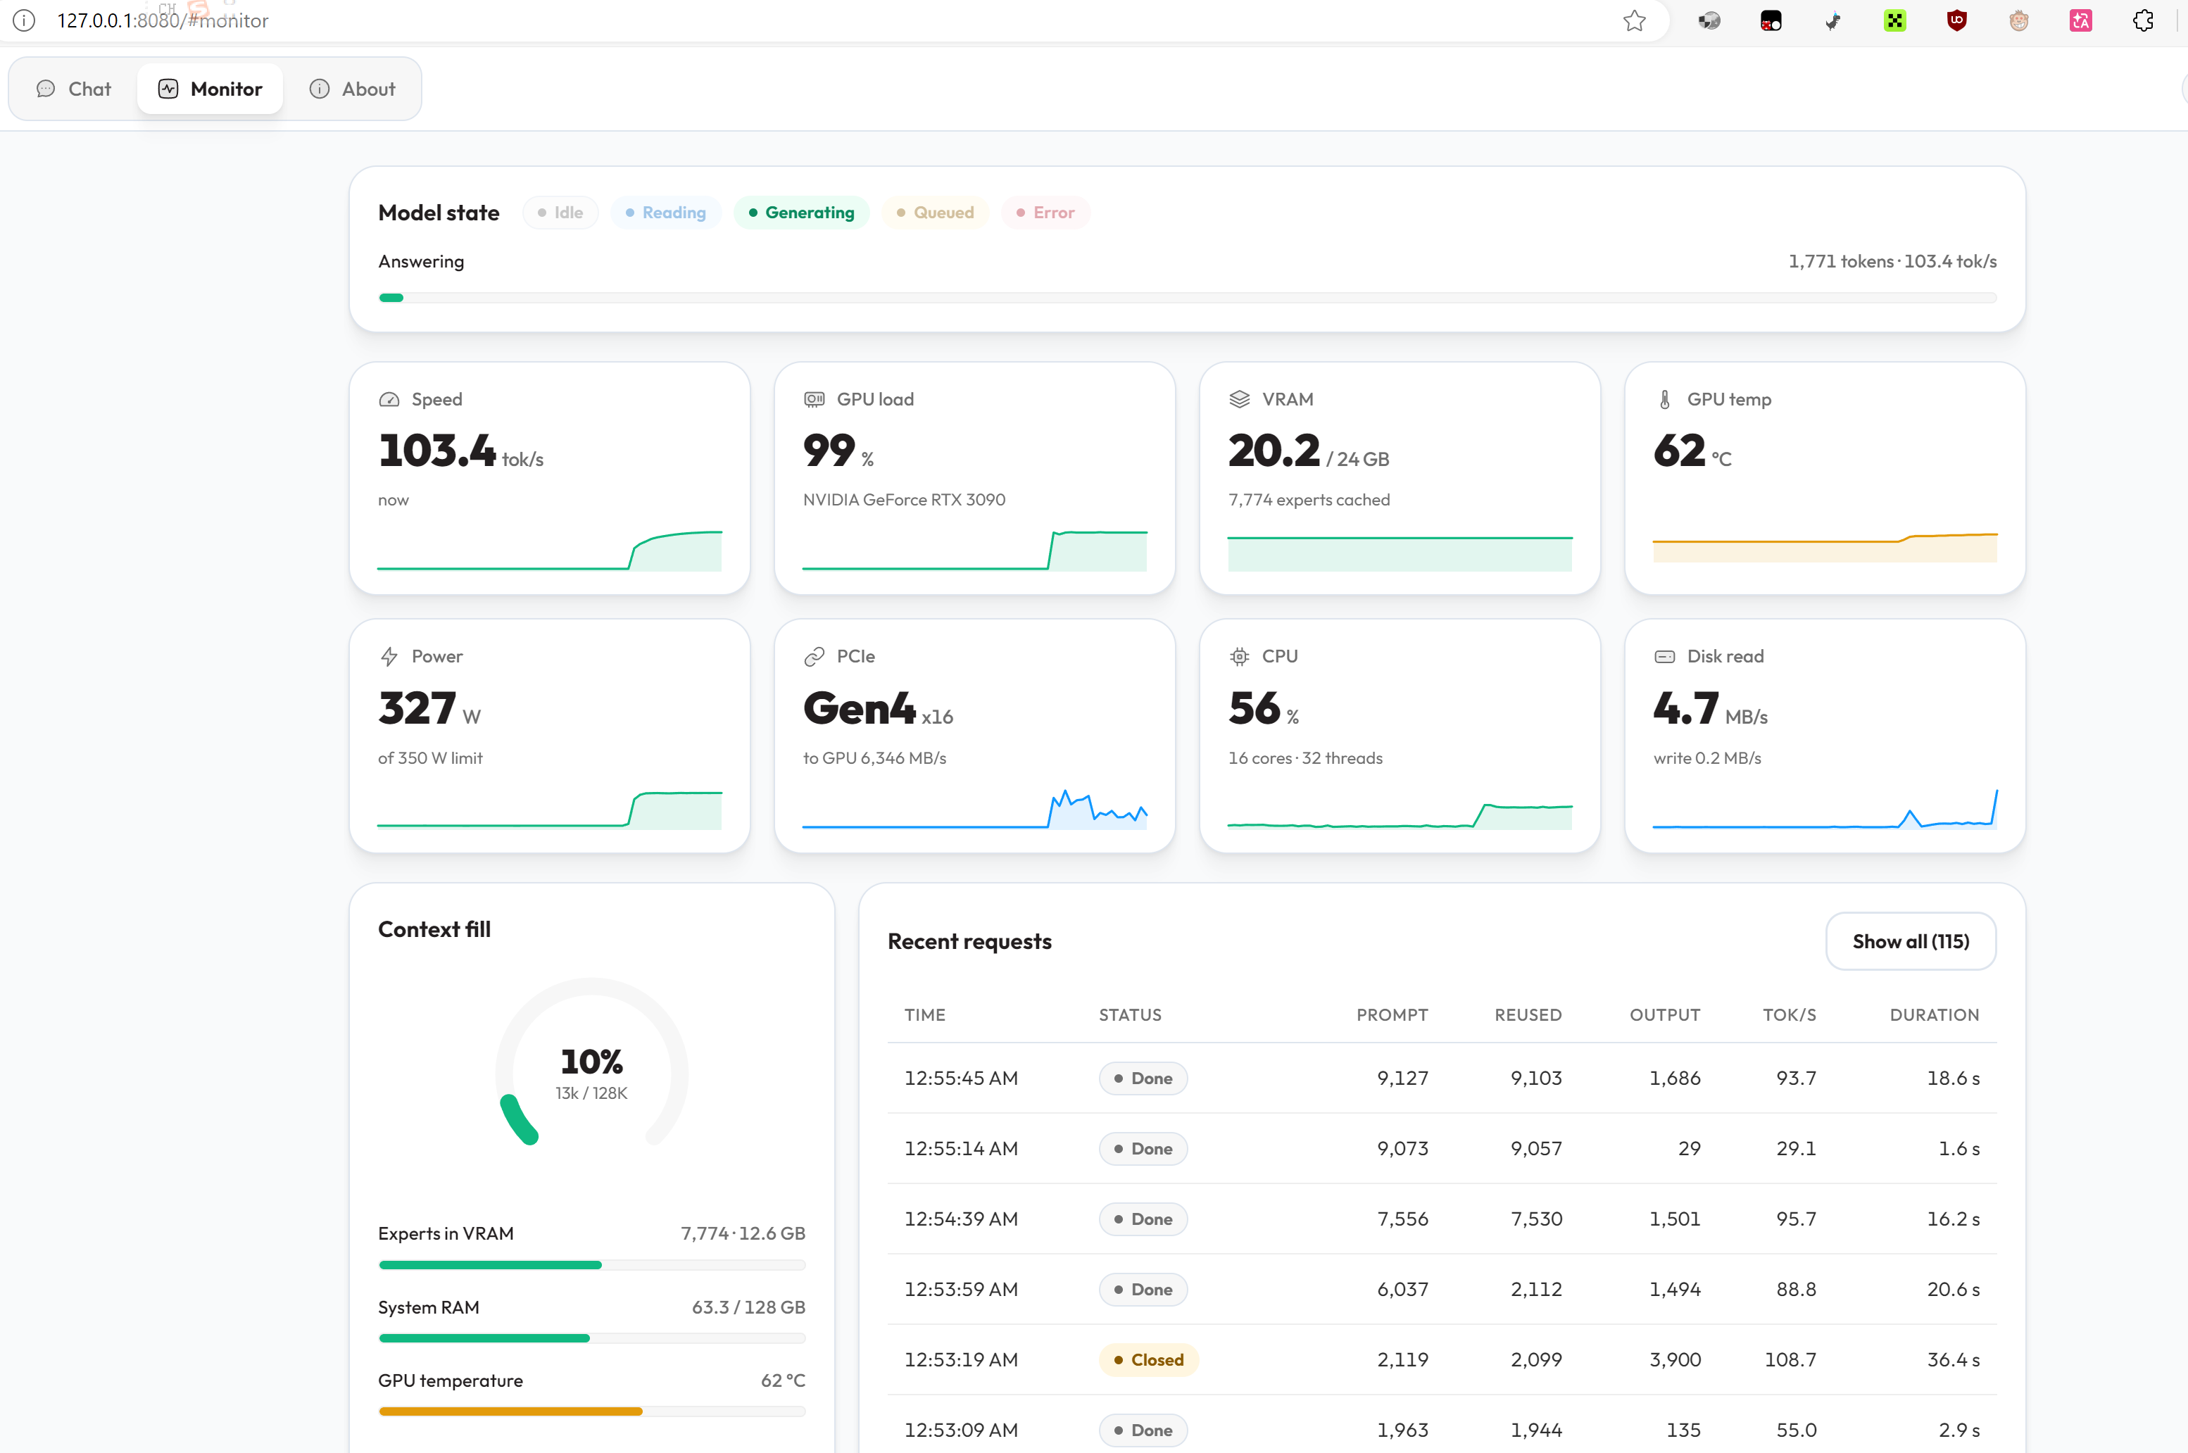
Task: Click the Power lightning bolt icon
Action: click(389, 657)
